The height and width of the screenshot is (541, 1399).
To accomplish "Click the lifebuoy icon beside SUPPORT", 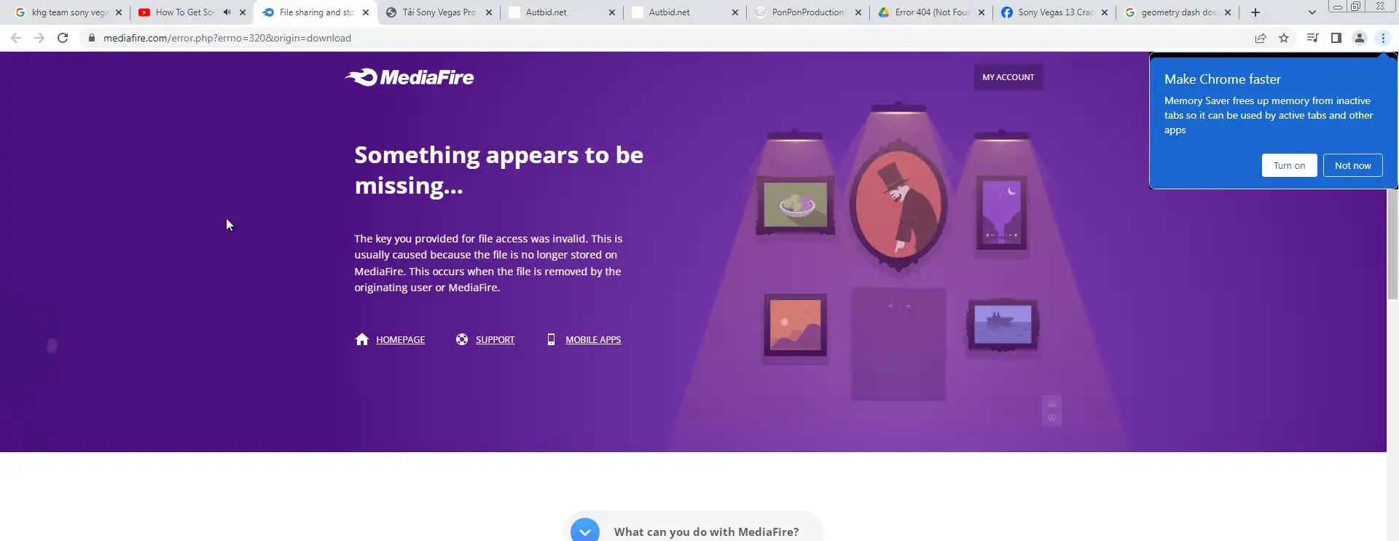I will 462,339.
